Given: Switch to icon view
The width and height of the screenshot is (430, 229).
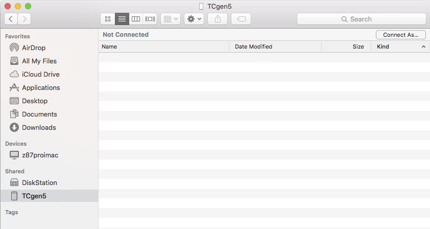Looking at the screenshot, I should coord(108,19).
